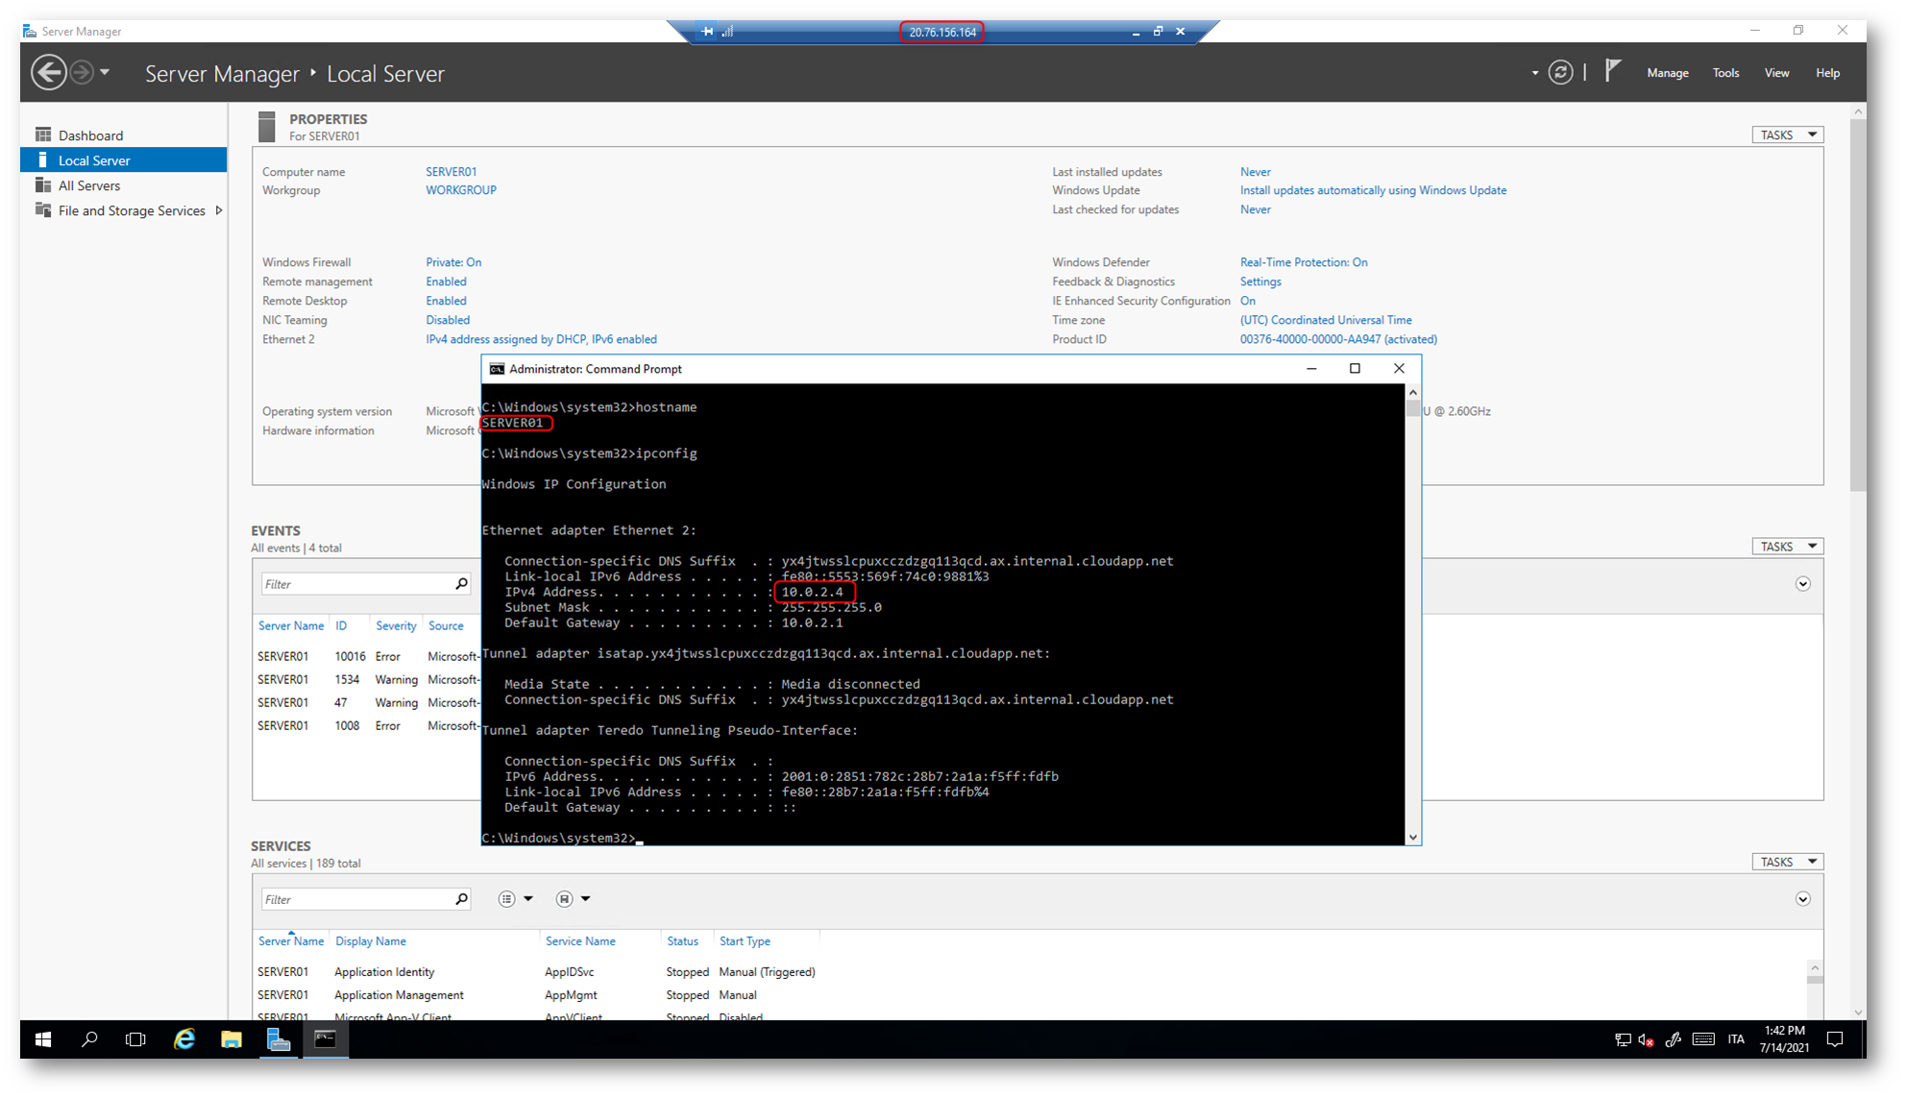Screen dimensions: 1907x1099
Task: Open the Manage menu
Action: pyautogui.click(x=1667, y=73)
